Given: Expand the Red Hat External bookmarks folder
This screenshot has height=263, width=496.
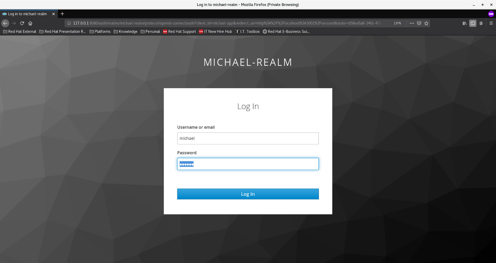Looking at the screenshot, I should click(x=19, y=32).
